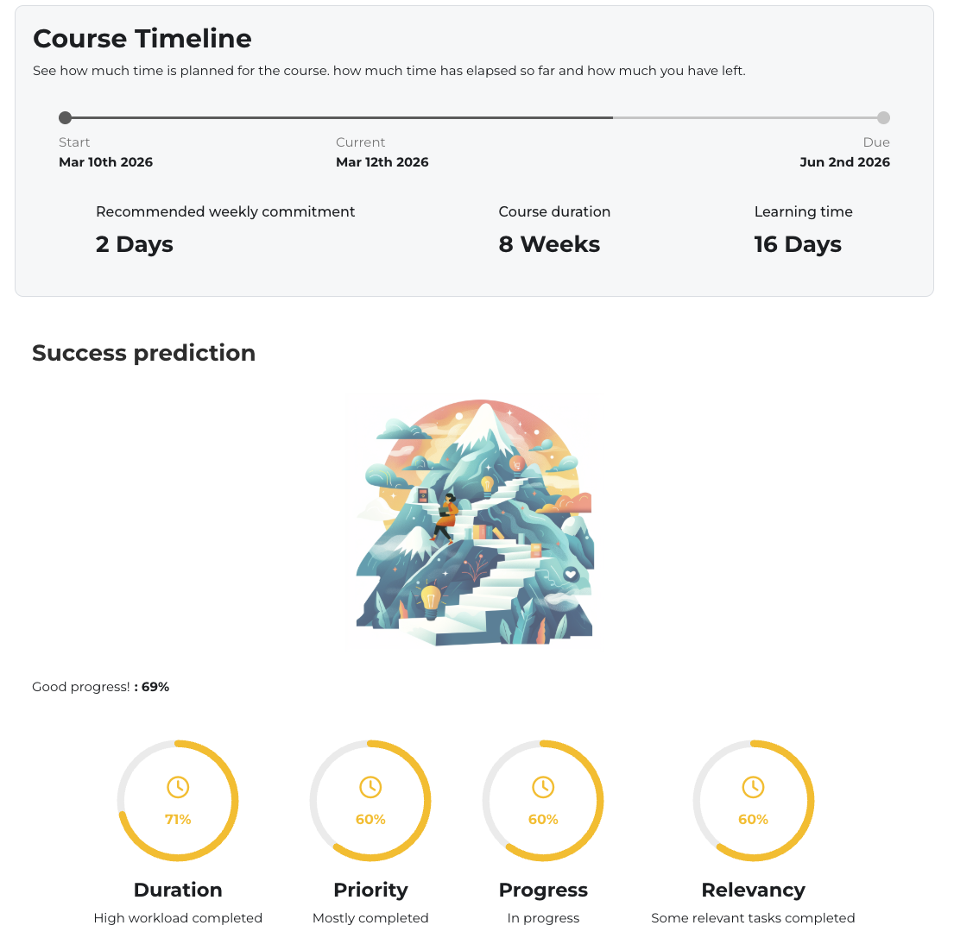This screenshot has height=938, width=954.
Task: Click the 'Good progress! 69%' label
Action: (100, 686)
